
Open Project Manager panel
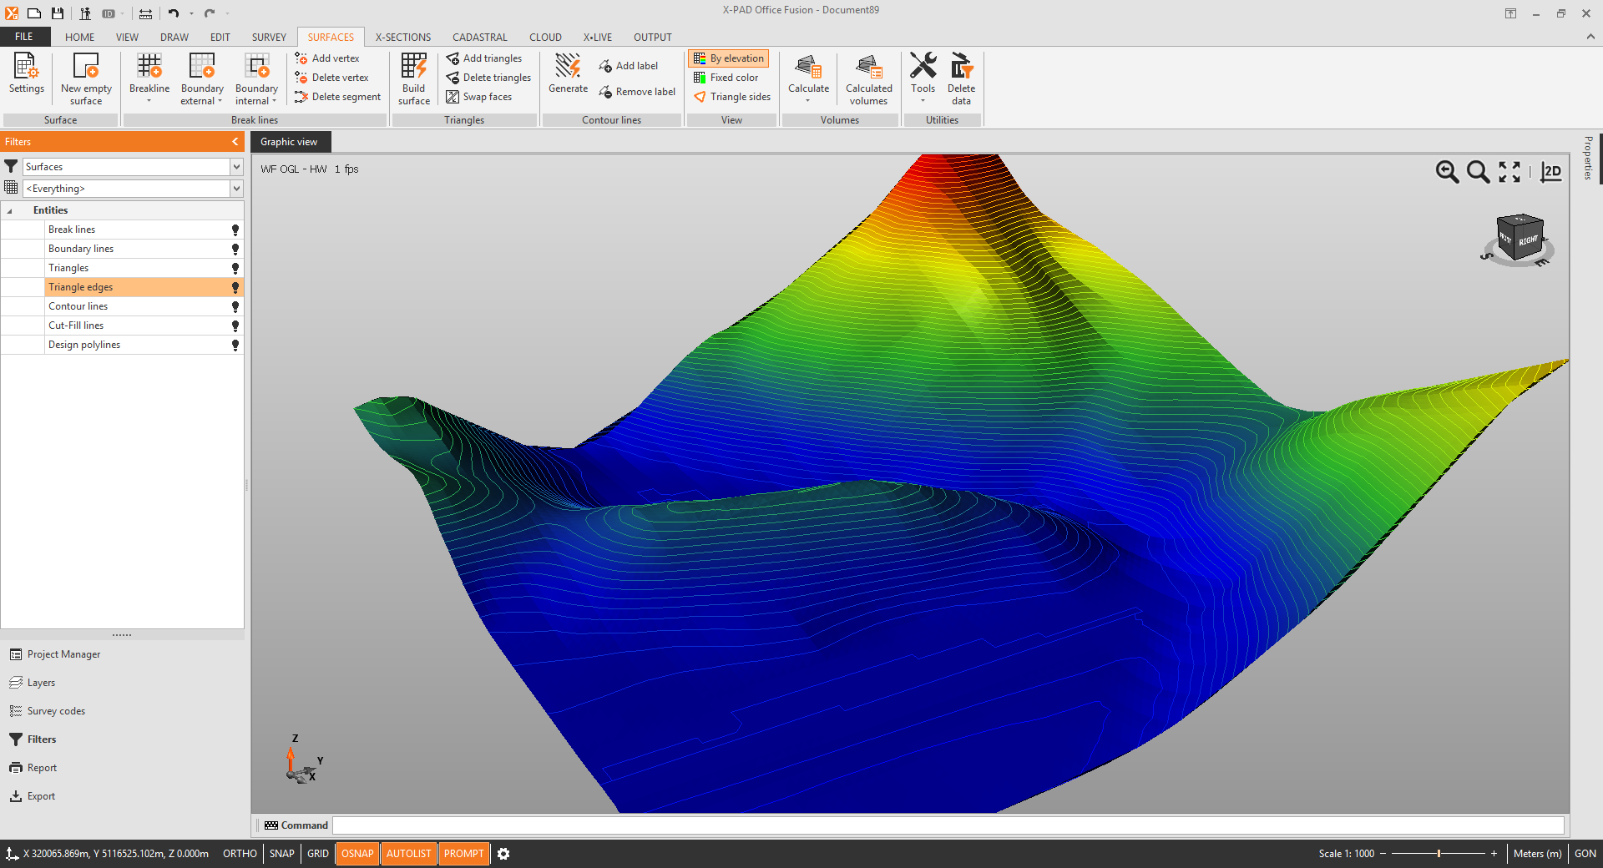point(63,654)
